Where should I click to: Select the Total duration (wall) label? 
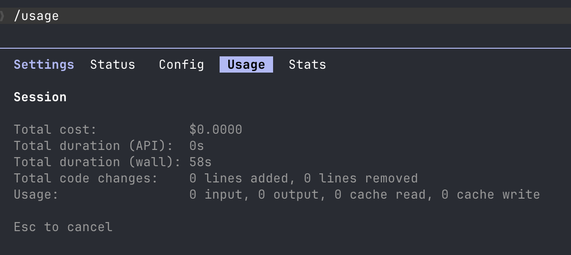(x=97, y=162)
